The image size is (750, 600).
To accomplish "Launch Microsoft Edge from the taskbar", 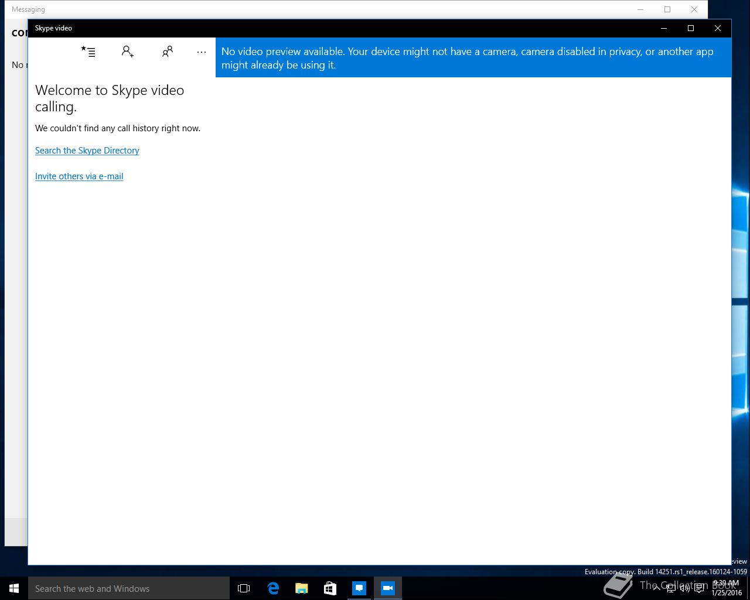I will click(x=273, y=588).
